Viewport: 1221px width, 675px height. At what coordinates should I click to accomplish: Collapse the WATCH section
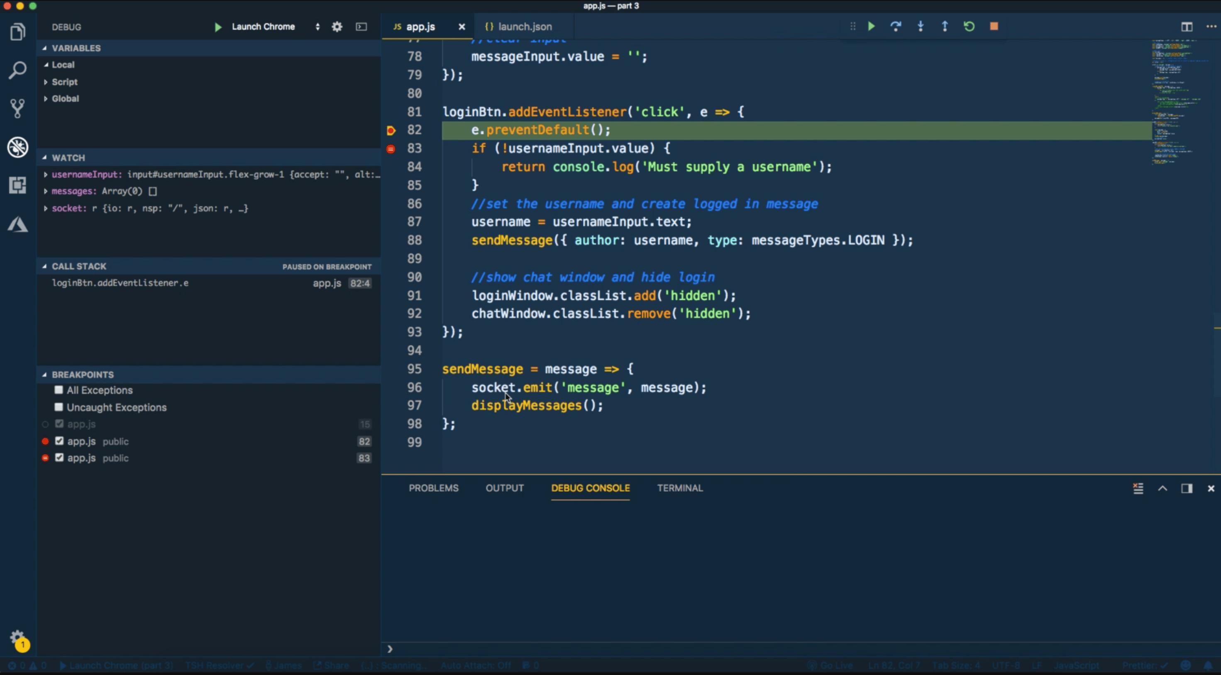[209, 158]
